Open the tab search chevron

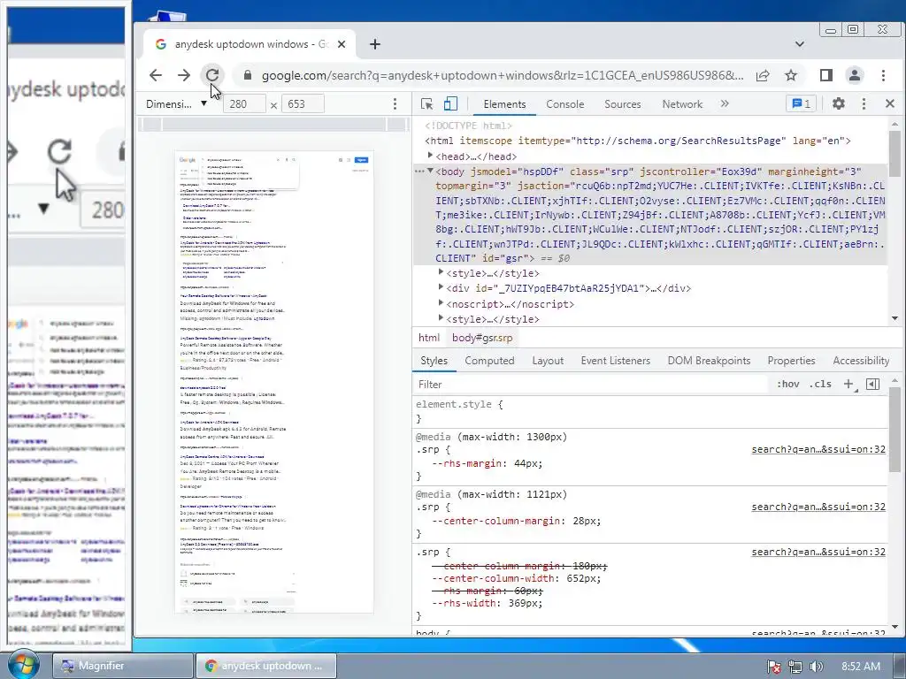point(799,44)
